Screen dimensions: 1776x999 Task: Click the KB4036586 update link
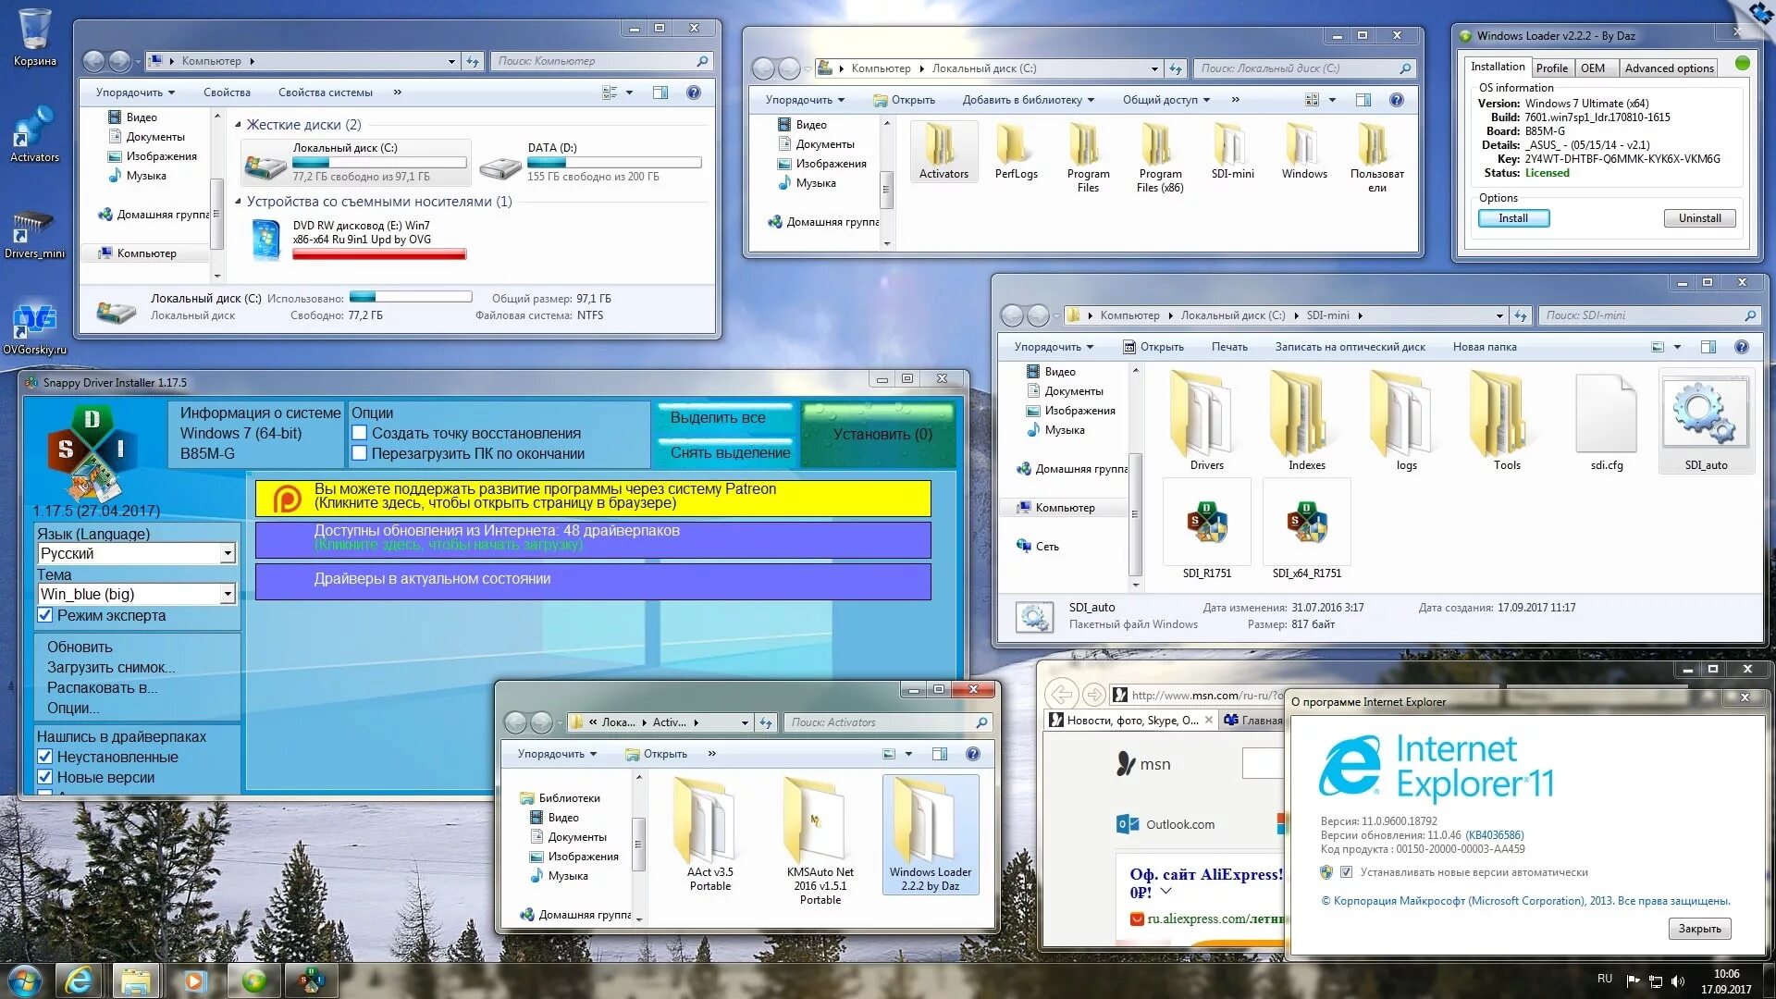(x=1494, y=835)
